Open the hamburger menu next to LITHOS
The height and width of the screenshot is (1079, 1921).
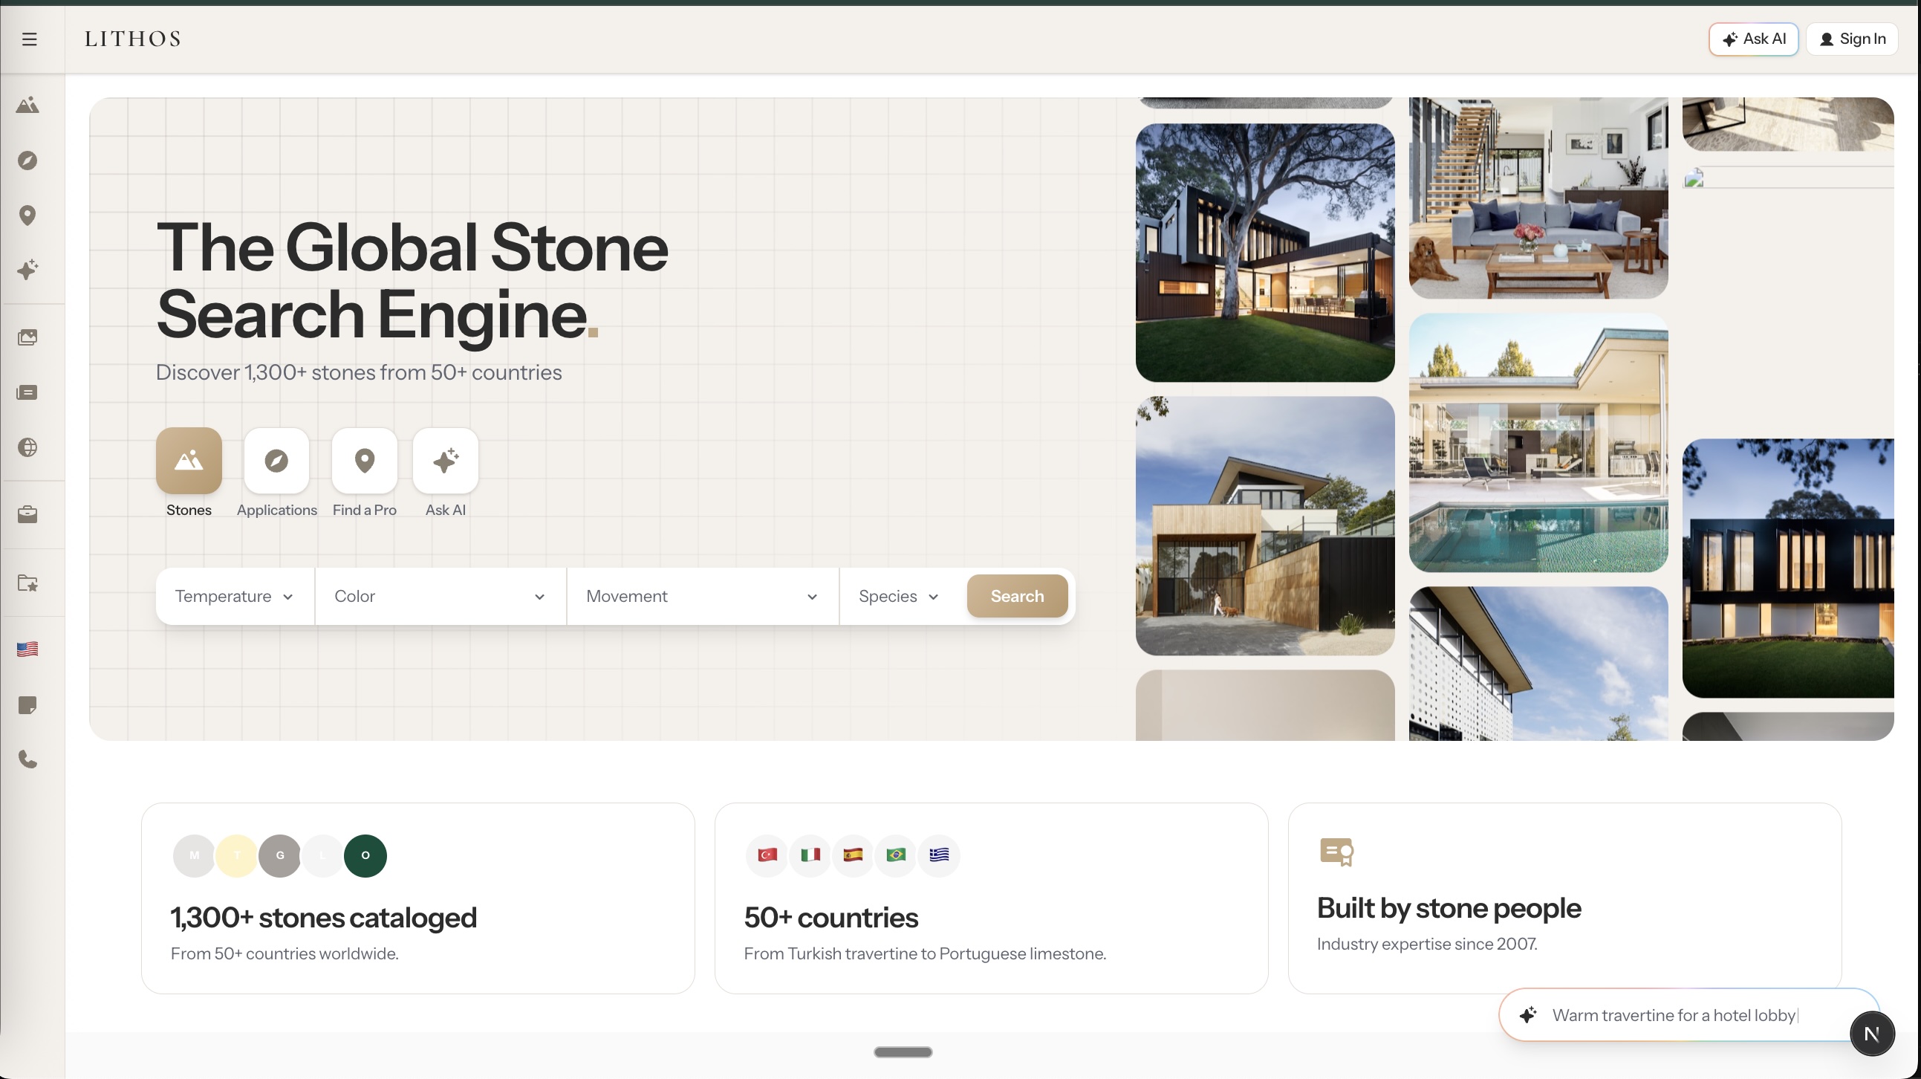pyautogui.click(x=29, y=39)
